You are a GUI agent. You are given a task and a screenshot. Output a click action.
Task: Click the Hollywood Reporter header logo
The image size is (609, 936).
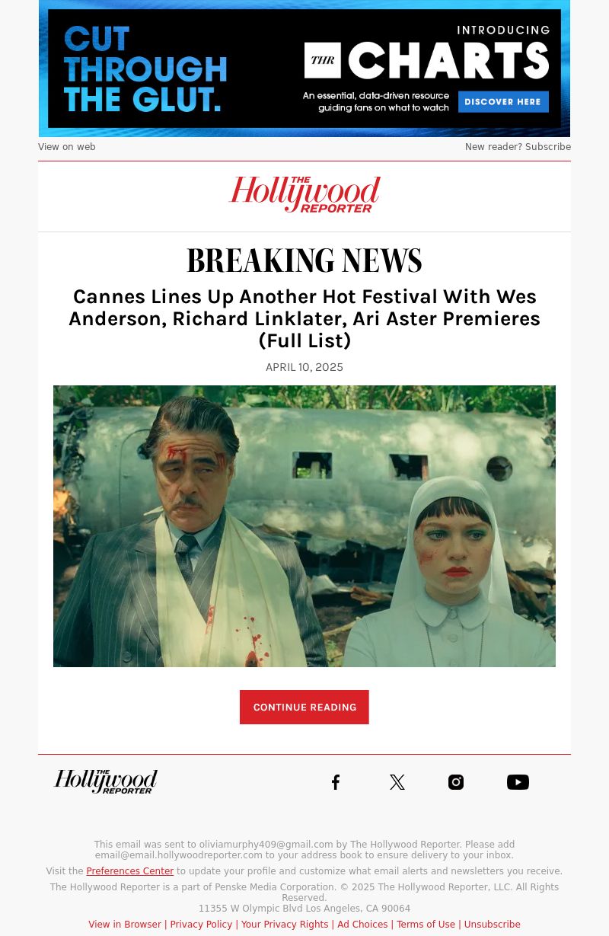(304, 194)
